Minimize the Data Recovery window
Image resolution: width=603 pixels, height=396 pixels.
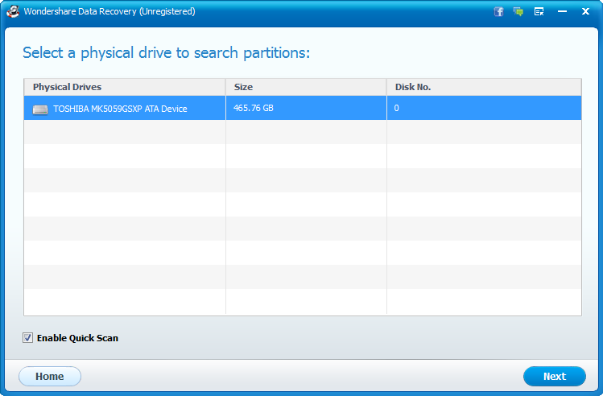tap(563, 12)
